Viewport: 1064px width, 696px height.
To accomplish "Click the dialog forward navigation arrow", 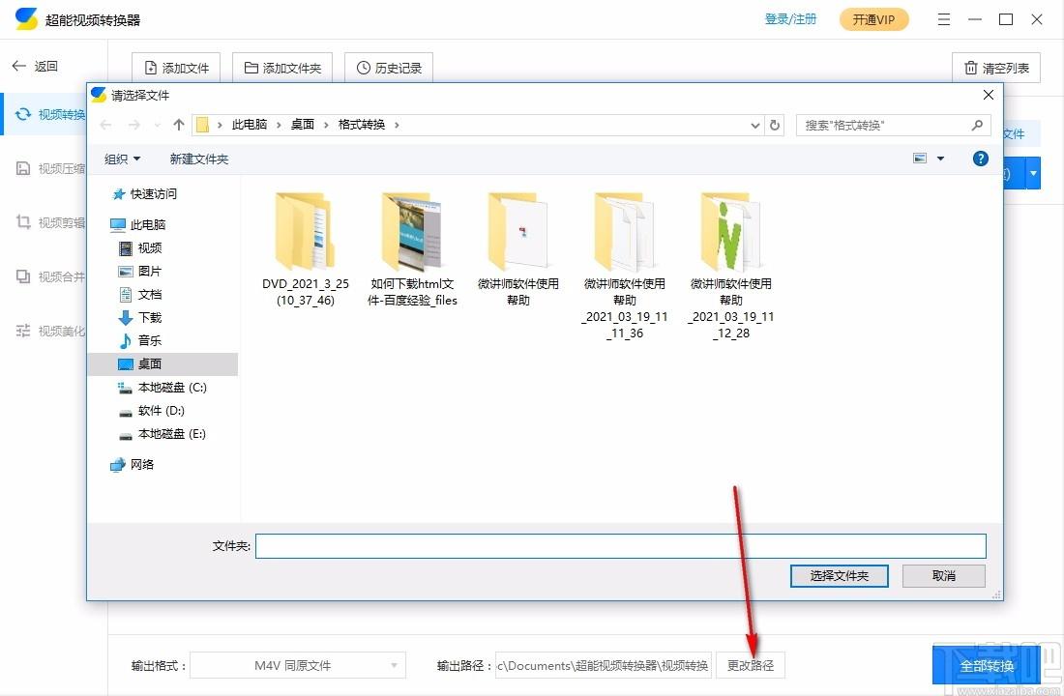I will 134,125.
